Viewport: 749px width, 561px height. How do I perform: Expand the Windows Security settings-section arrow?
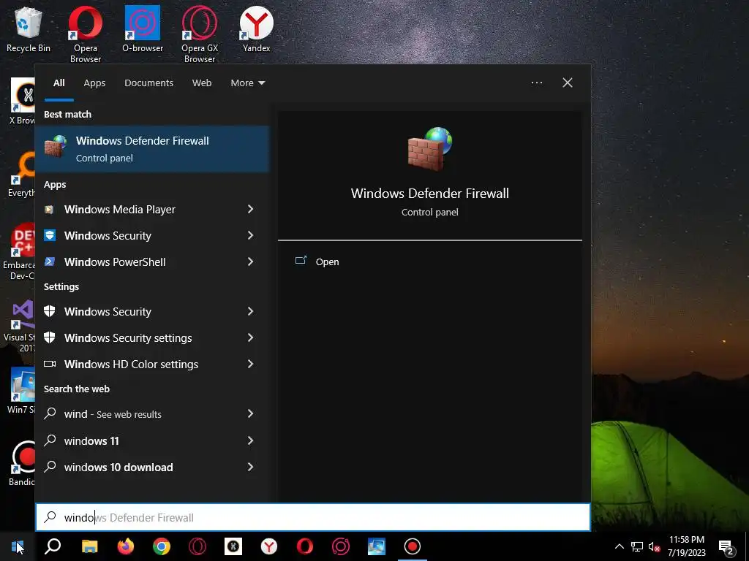250,311
